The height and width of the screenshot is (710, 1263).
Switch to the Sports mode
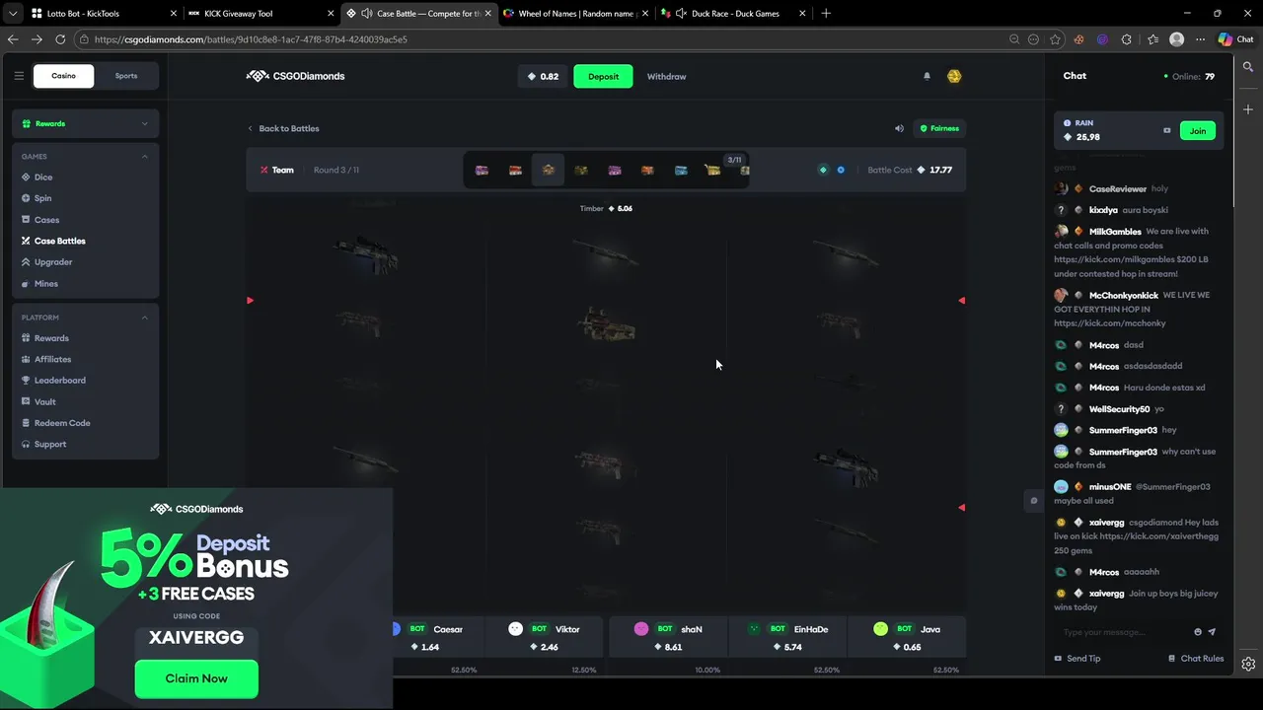point(126,76)
